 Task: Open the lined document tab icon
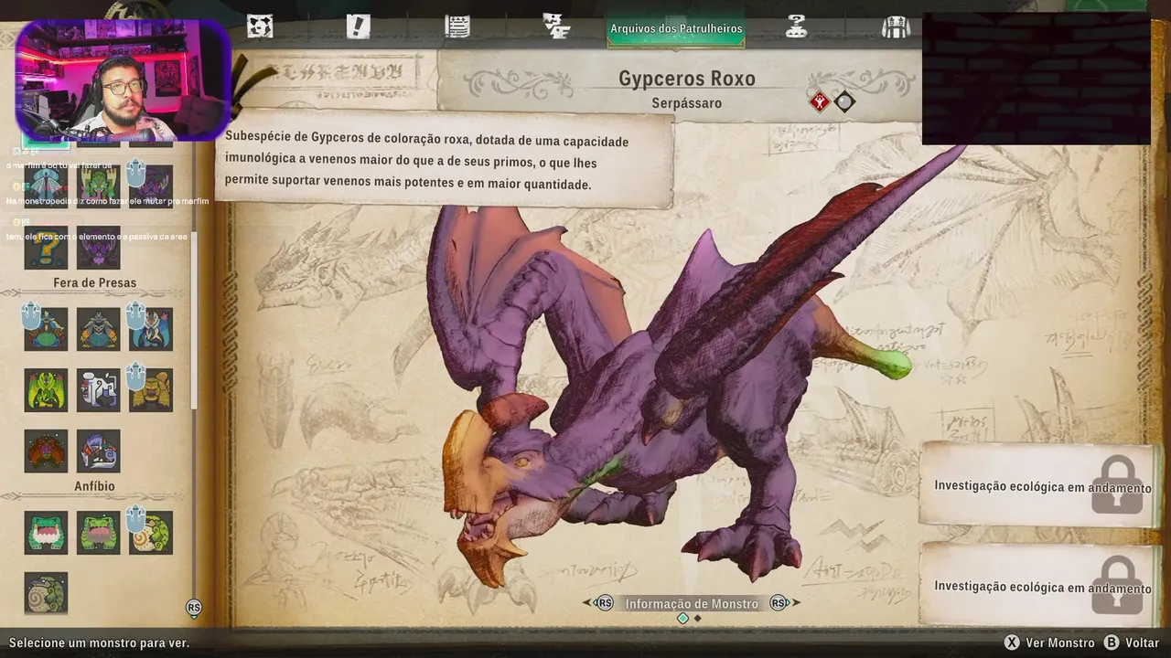tap(457, 27)
